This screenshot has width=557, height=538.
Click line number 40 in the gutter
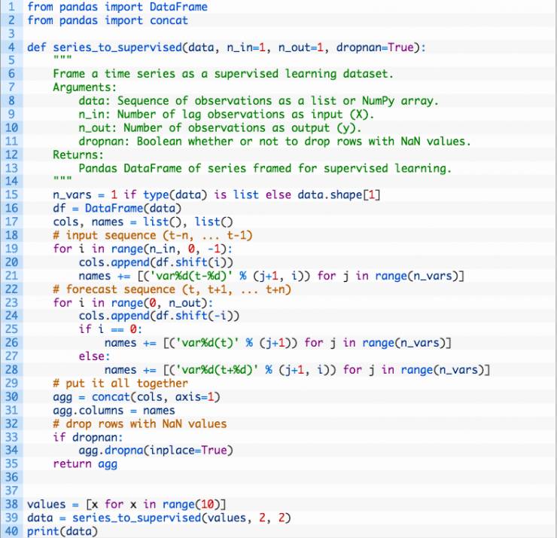tap(11, 531)
